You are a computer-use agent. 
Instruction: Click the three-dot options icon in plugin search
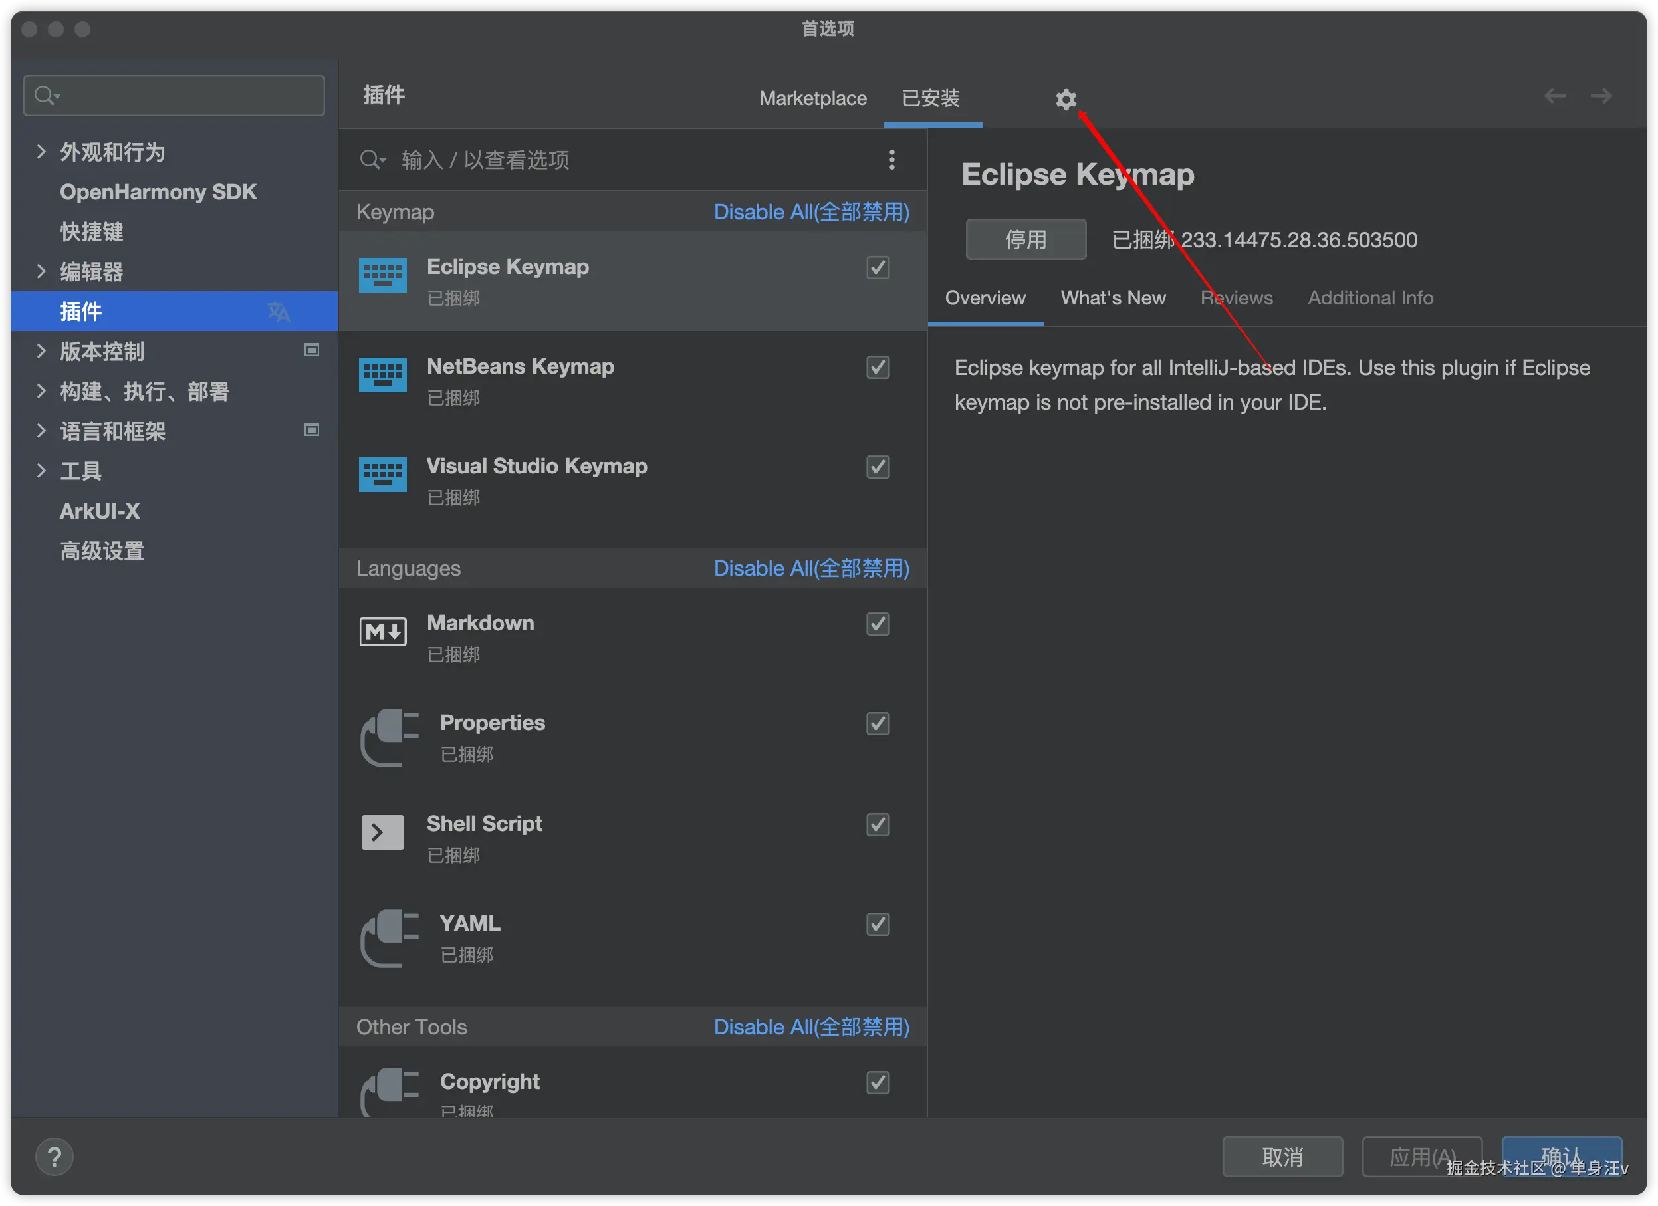(891, 160)
